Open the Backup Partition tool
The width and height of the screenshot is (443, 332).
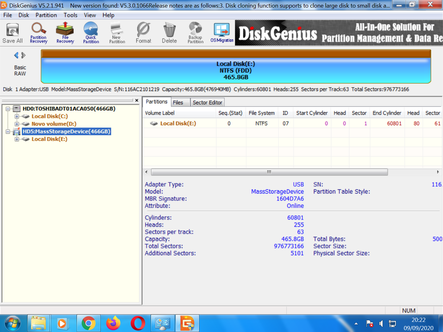tap(196, 33)
